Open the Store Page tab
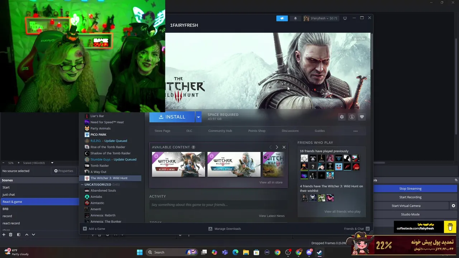The height and width of the screenshot is (258, 459). click(162, 131)
